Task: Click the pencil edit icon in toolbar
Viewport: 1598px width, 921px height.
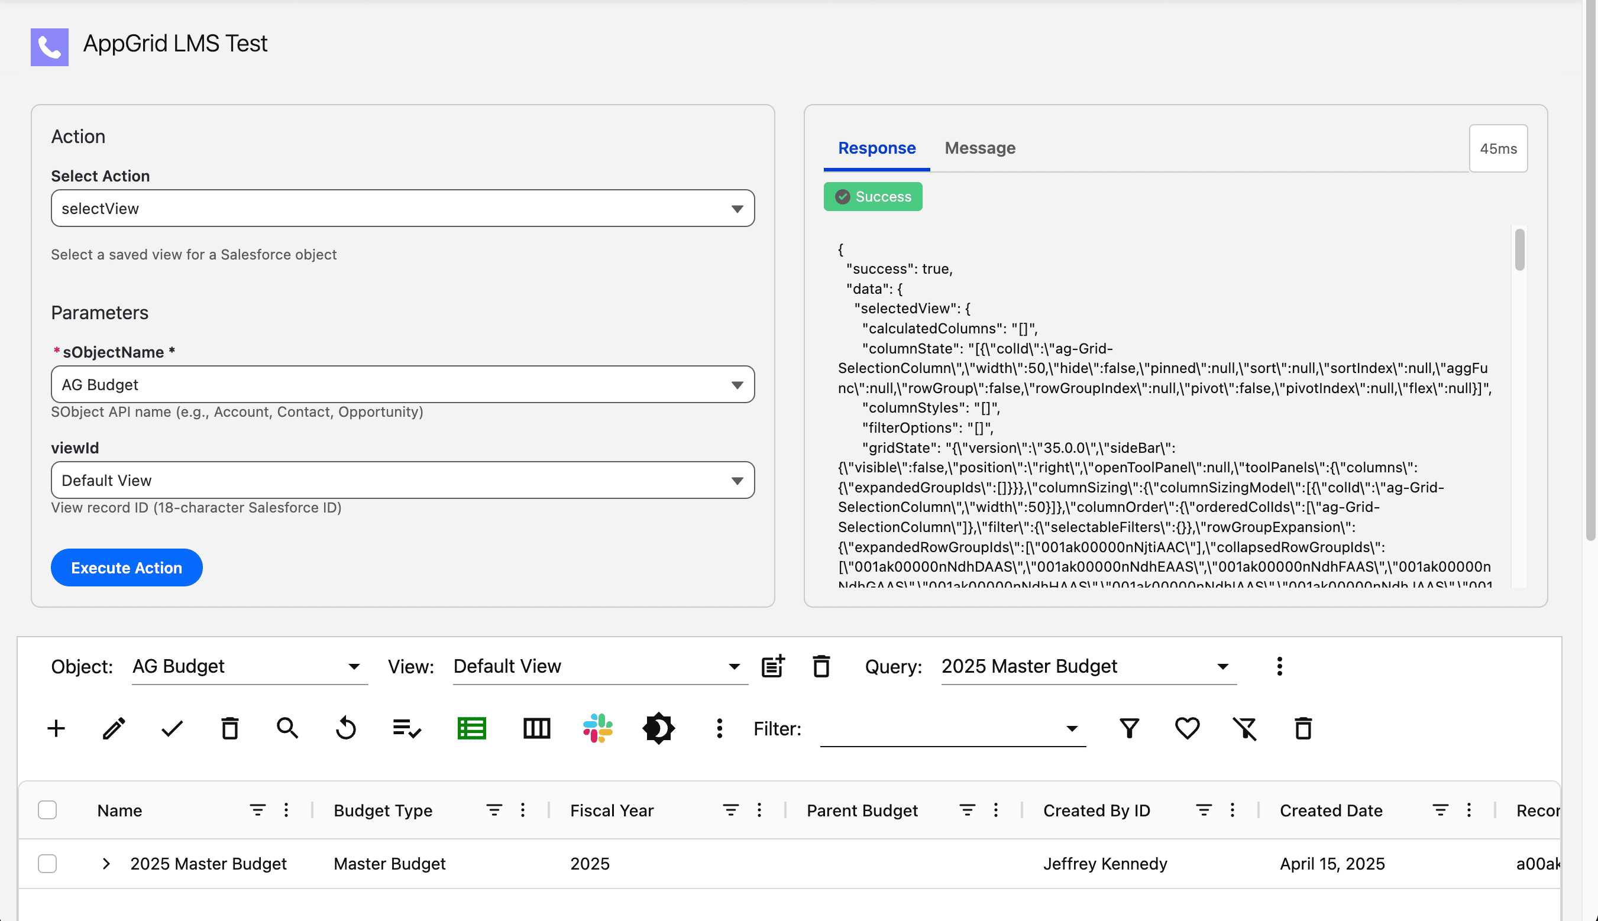Action: 114,728
